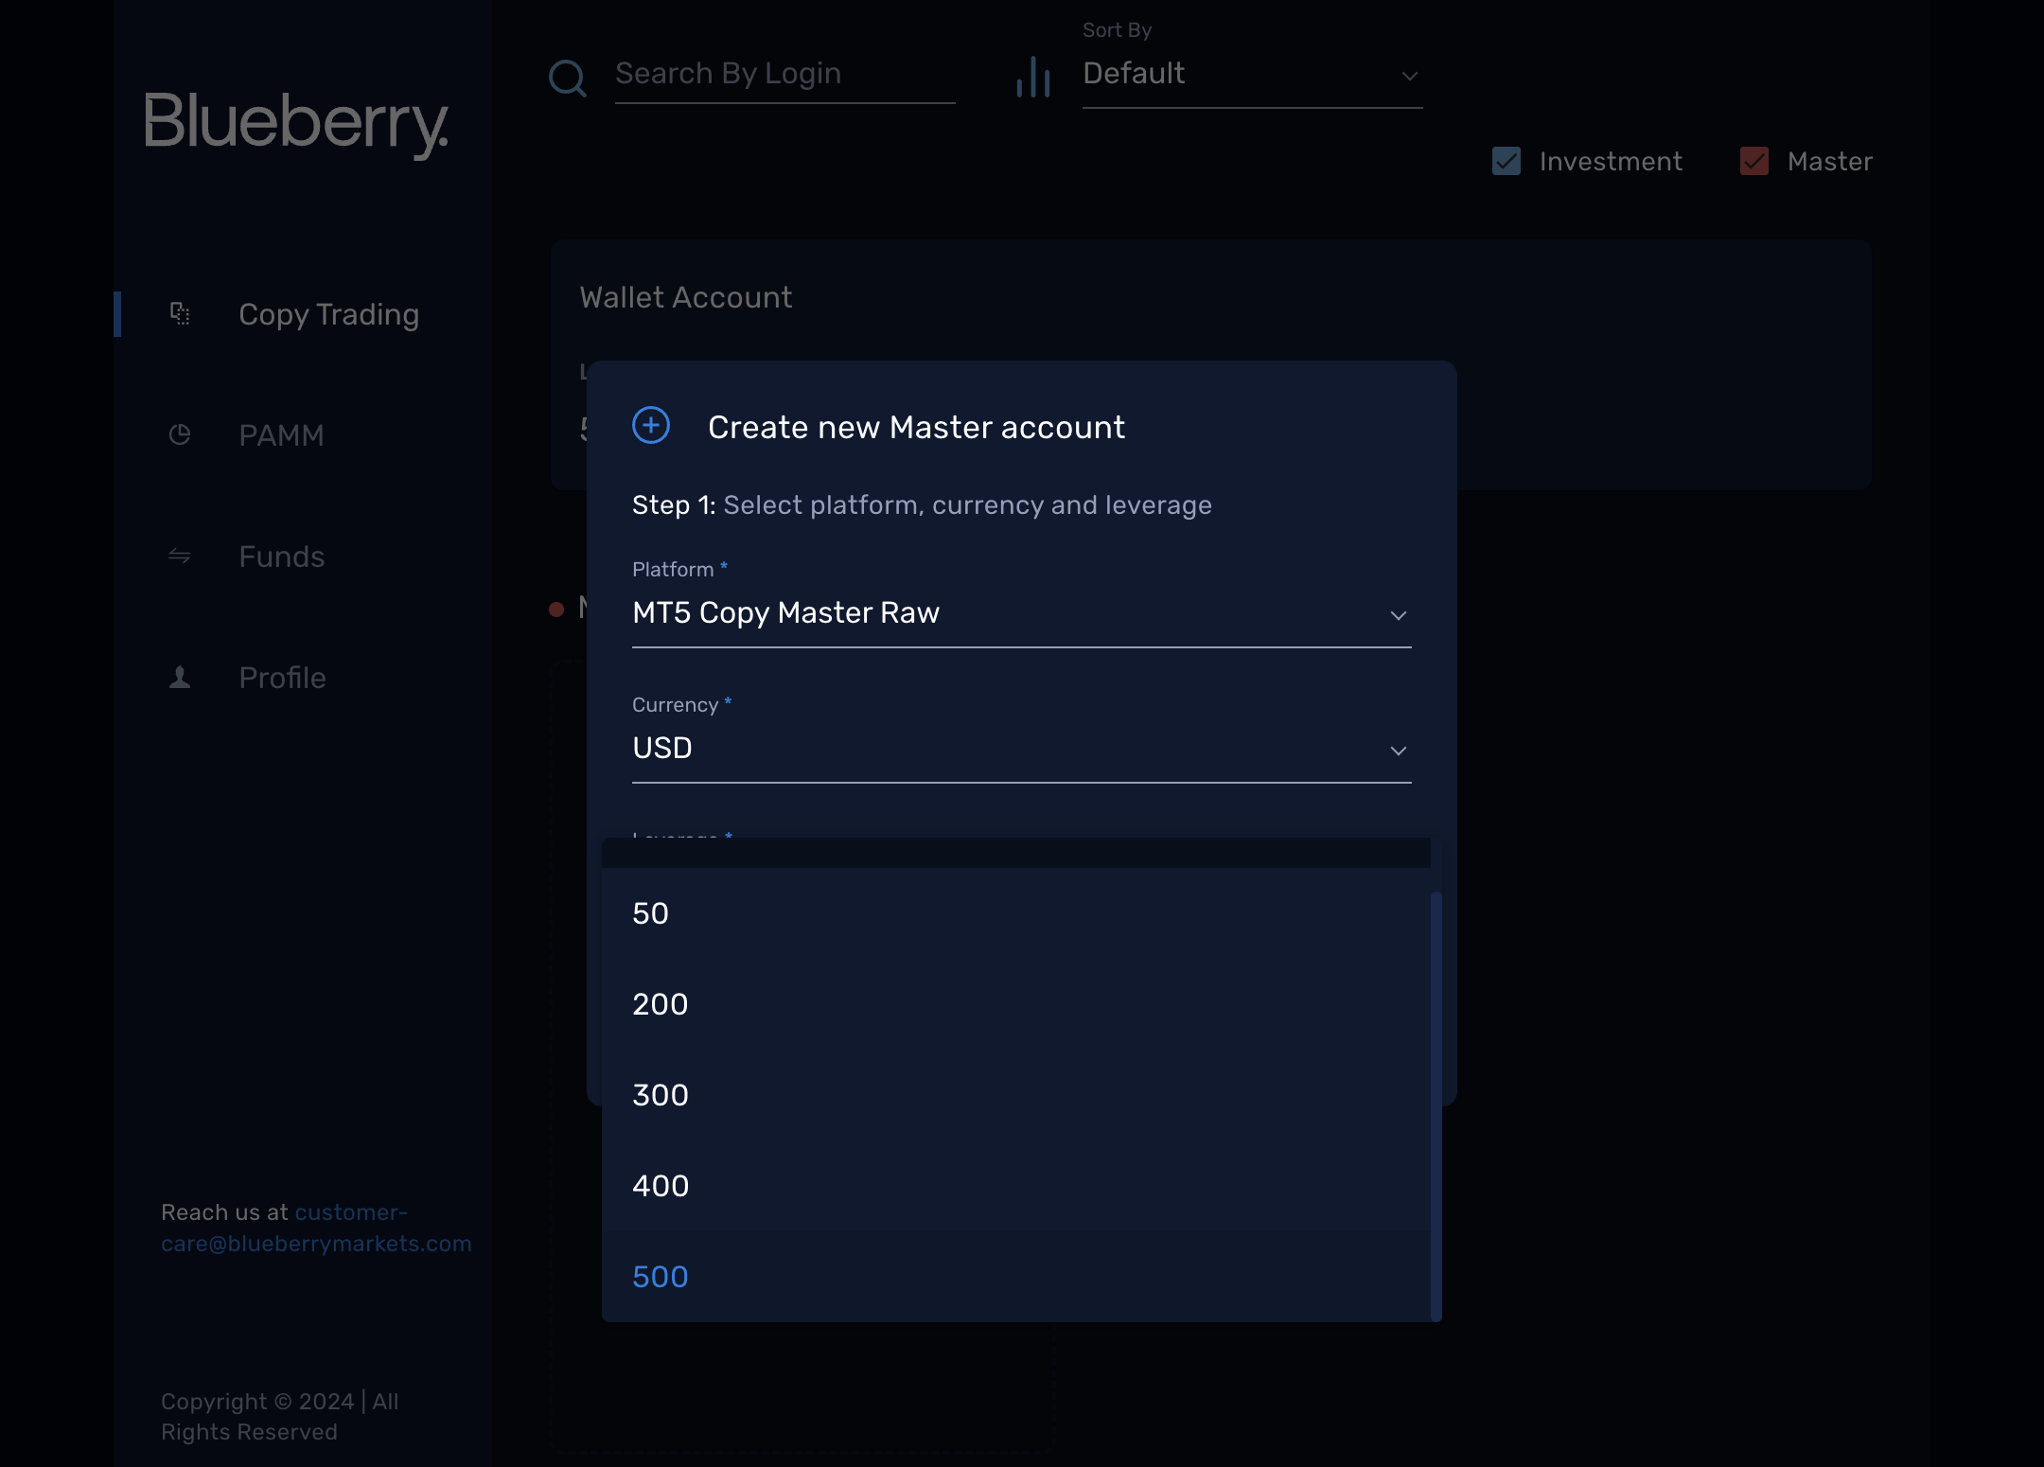This screenshot has height=1467, width=2044.
Task: Select leverage option 200
Action: 1016,1004
